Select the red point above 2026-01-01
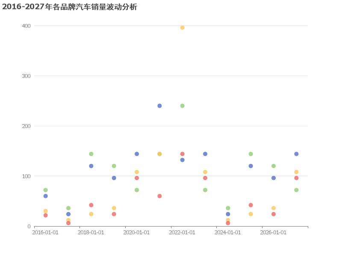 [274, 214]
